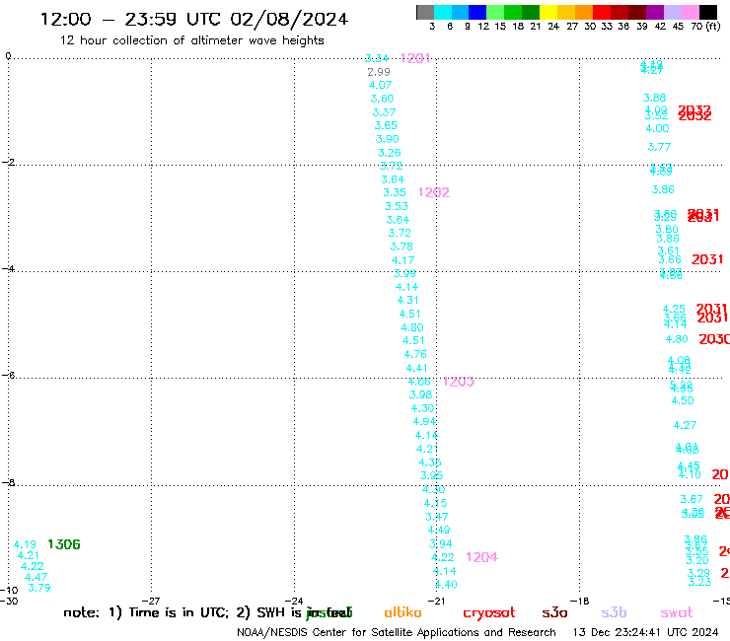Screen dimensions: 730x641
Task: Select the dark blue 12 ft legend swatch
Action: point(477,12)
